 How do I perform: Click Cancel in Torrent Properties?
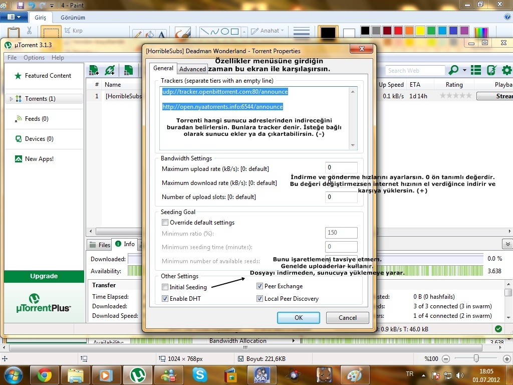coord(348,317)
